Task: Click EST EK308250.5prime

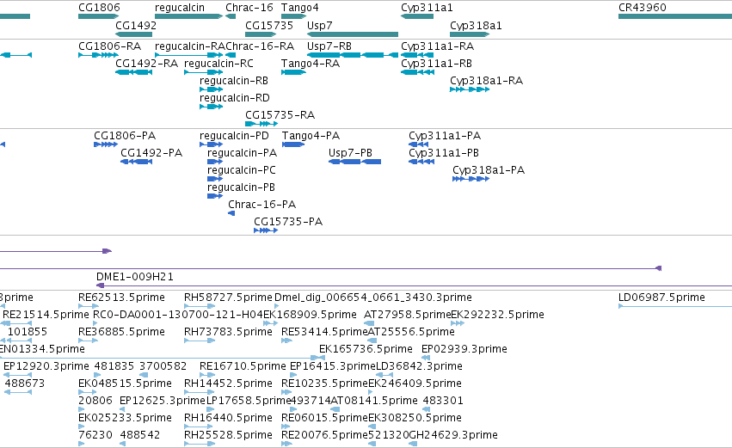Action: (x=415, y=418)
